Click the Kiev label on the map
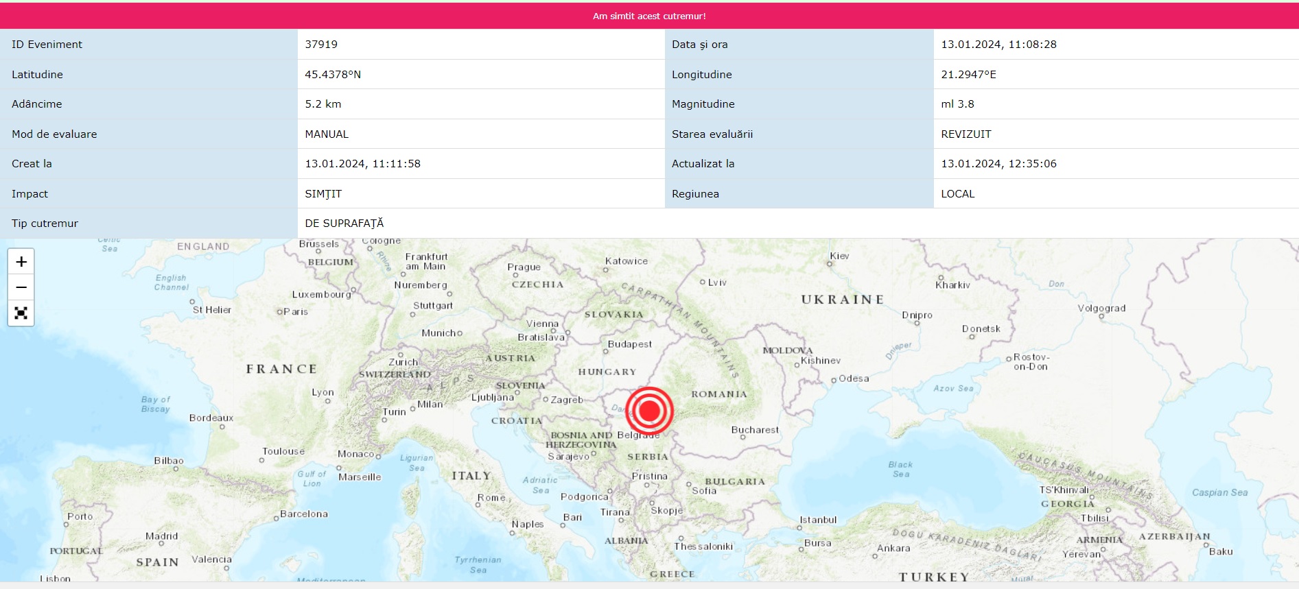 pyautogui.click(x=839, y=256)
